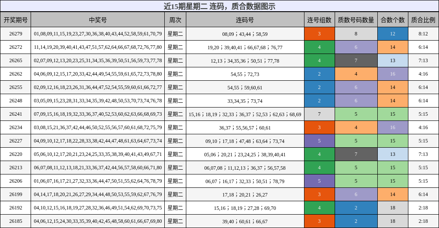
Task: Click 连码号 cell 08,09；43,44；58,59
Action: tap(245, 34)
